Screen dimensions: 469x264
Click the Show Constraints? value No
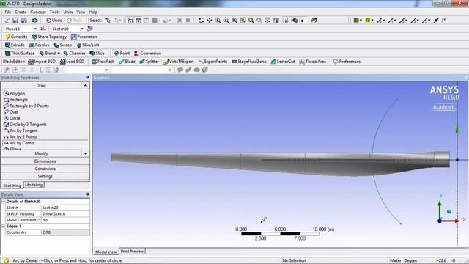point(65,220)
